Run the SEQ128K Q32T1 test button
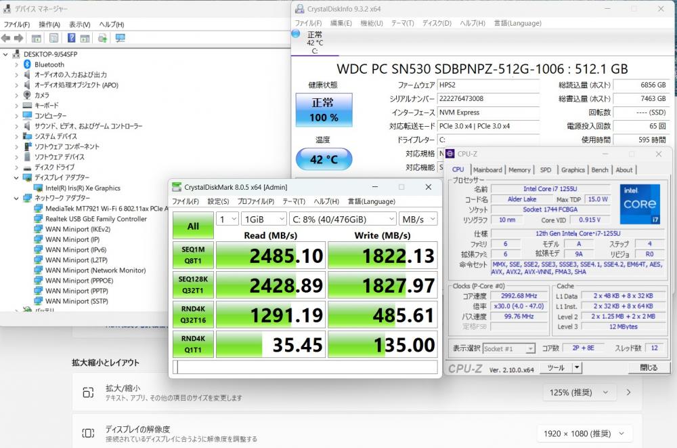Viewport: 677px width, 448px height. click(193, 285)
